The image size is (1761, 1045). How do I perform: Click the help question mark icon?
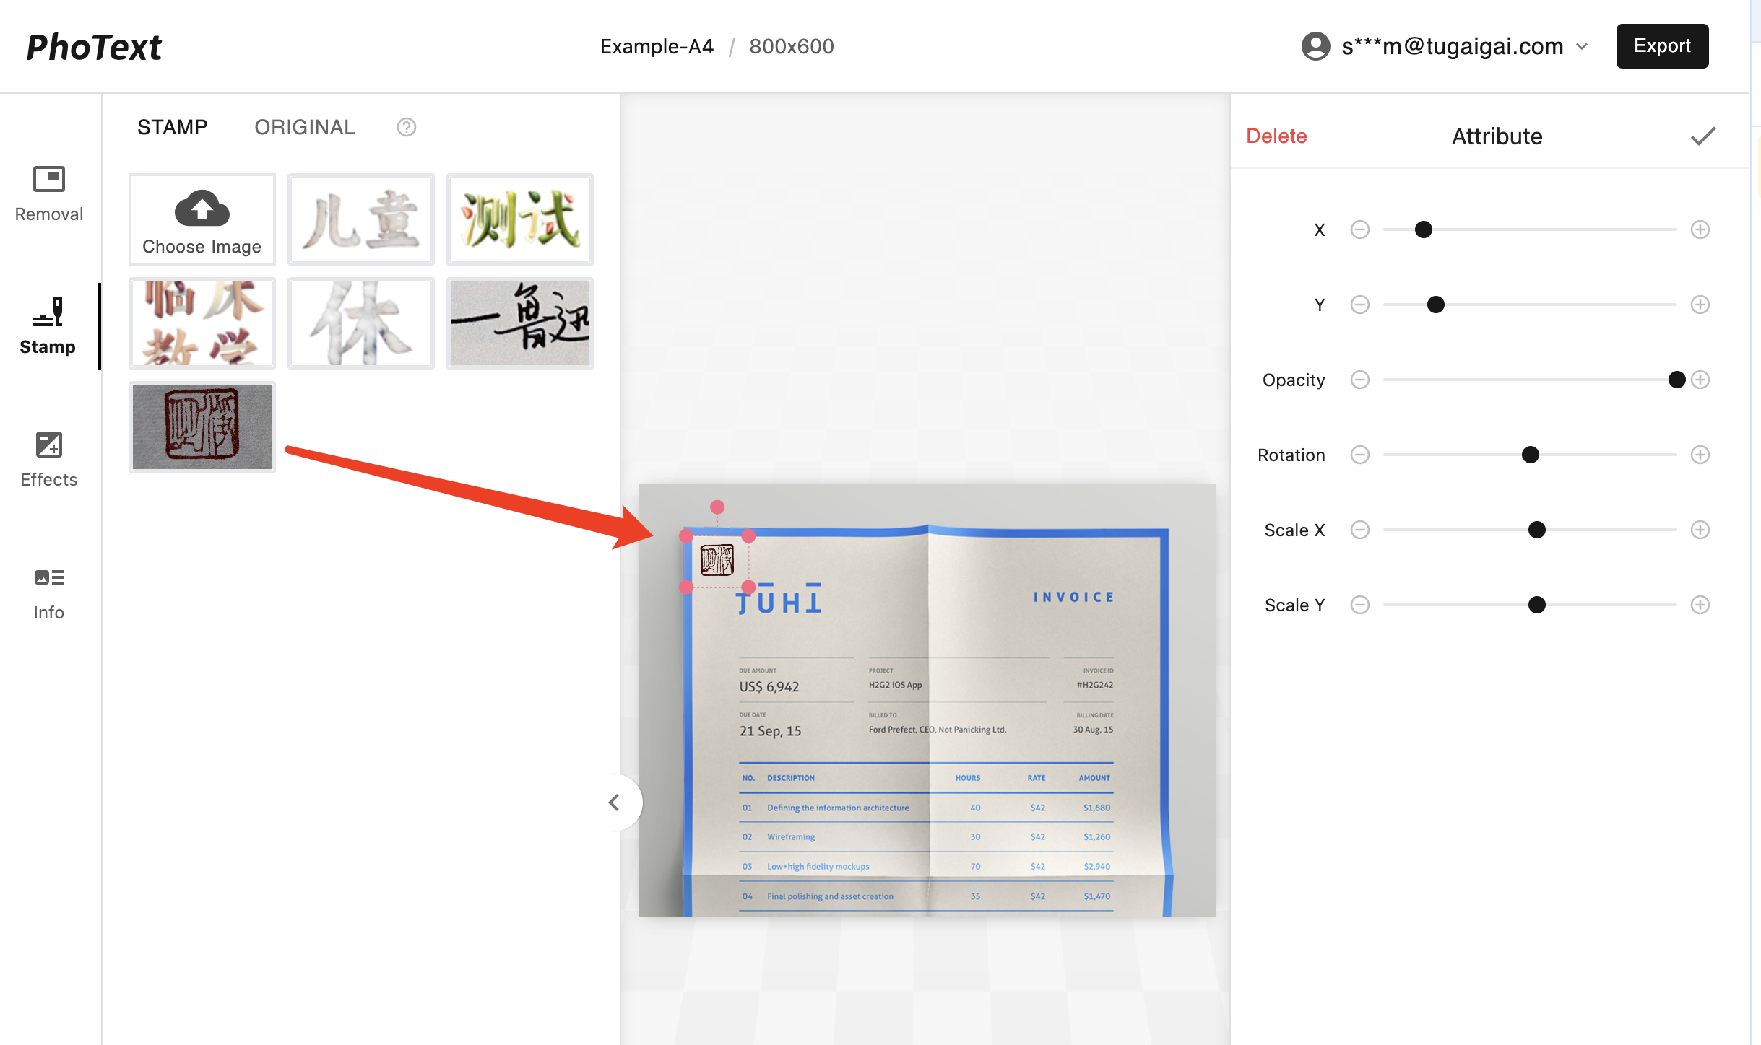click(407, 127)
